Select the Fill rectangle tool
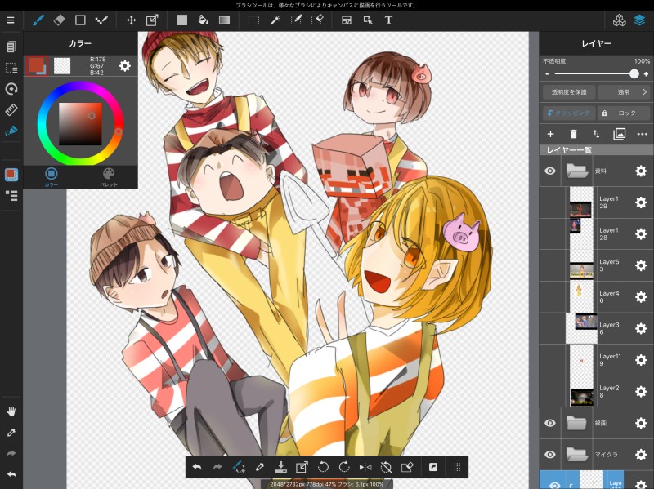This screenshot has width=654, height=489. (x=181, y=20)
